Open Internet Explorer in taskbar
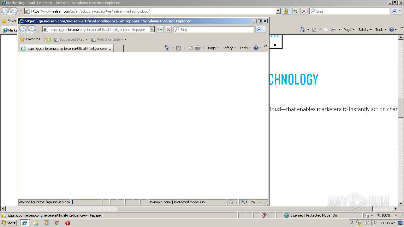 (25, 223)
